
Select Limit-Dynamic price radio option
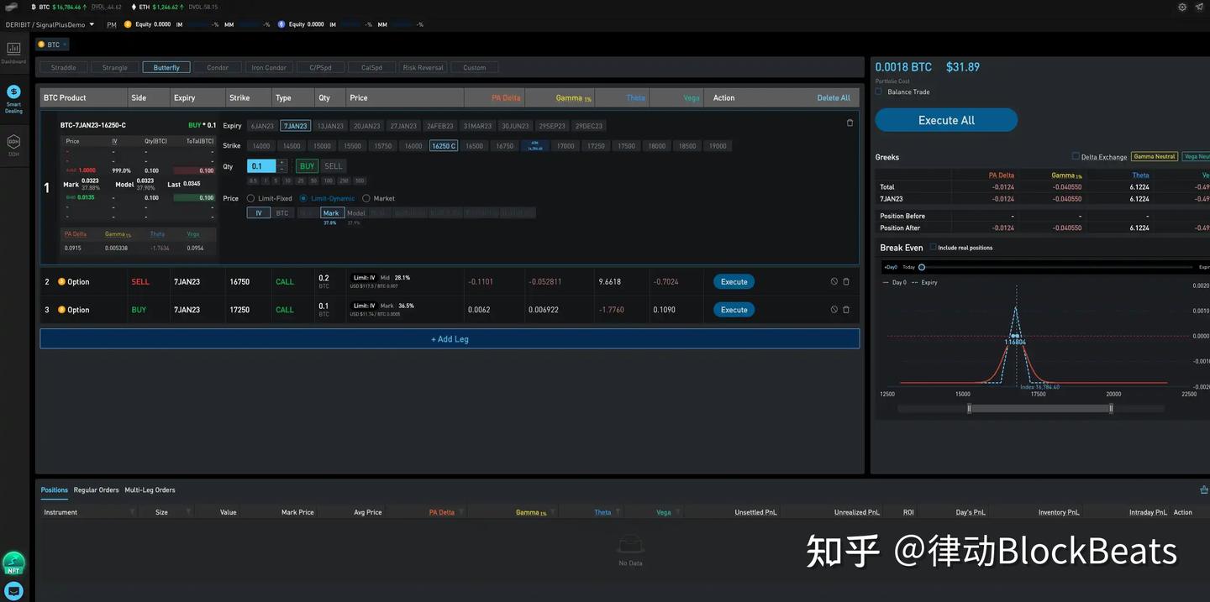(x=303, y=199)
